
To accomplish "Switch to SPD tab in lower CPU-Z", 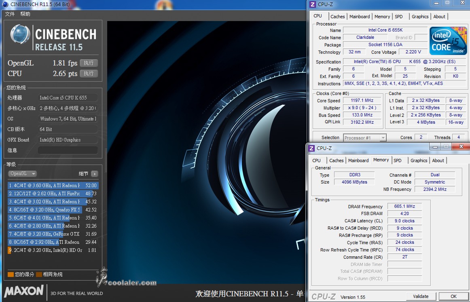I will 398,161.
